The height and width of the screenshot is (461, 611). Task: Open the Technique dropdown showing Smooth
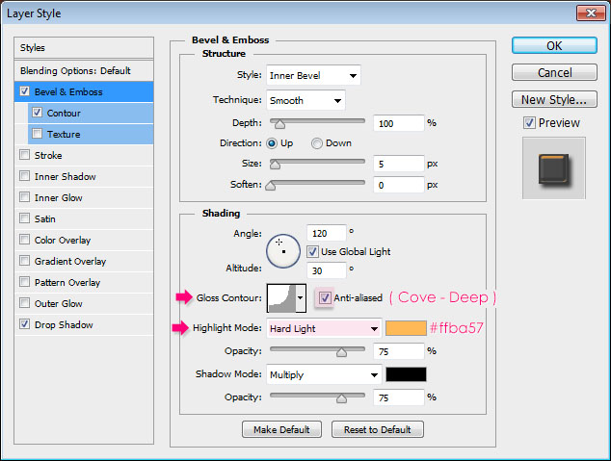tap(305, 100)
